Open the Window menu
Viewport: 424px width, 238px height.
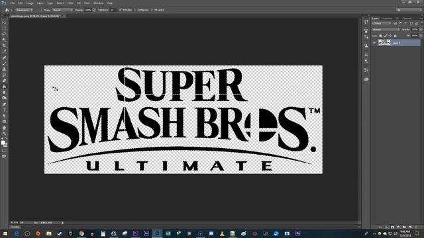[99, 3]
